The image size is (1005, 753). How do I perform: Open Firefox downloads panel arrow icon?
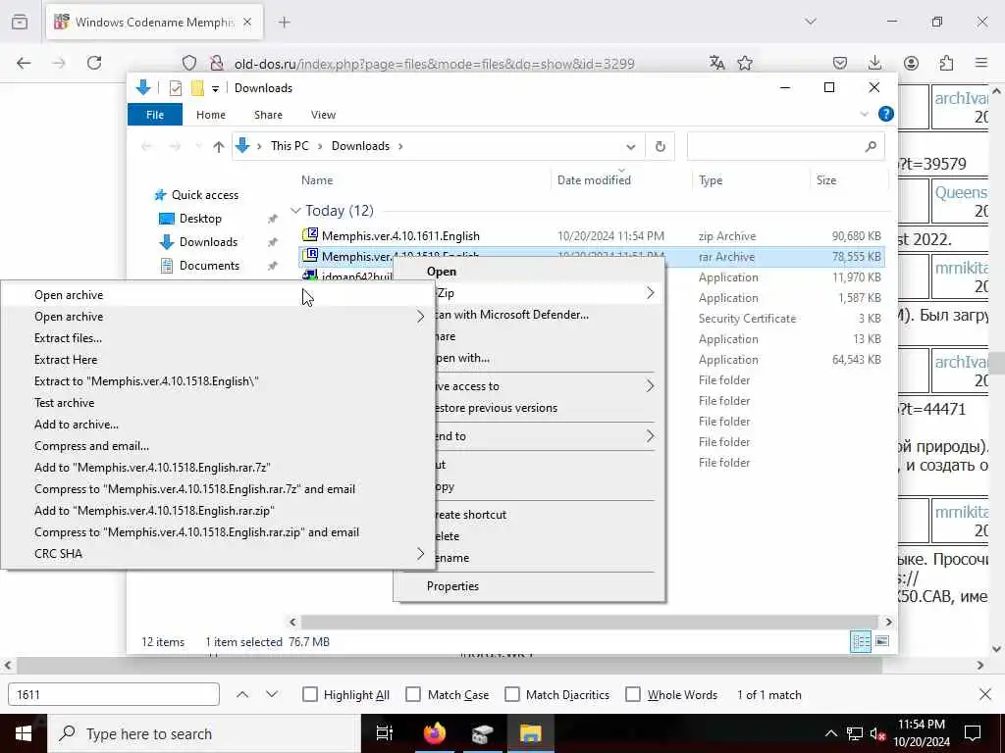[x=874, y=63]
